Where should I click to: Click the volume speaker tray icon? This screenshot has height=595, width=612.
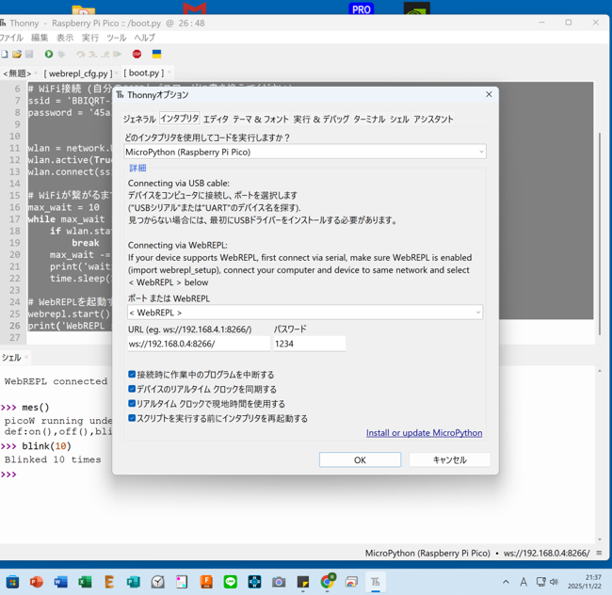coord(554,582)
